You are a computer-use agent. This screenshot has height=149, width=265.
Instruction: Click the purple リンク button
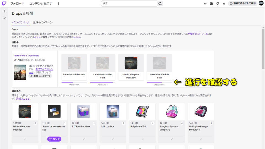coord(54,139)
